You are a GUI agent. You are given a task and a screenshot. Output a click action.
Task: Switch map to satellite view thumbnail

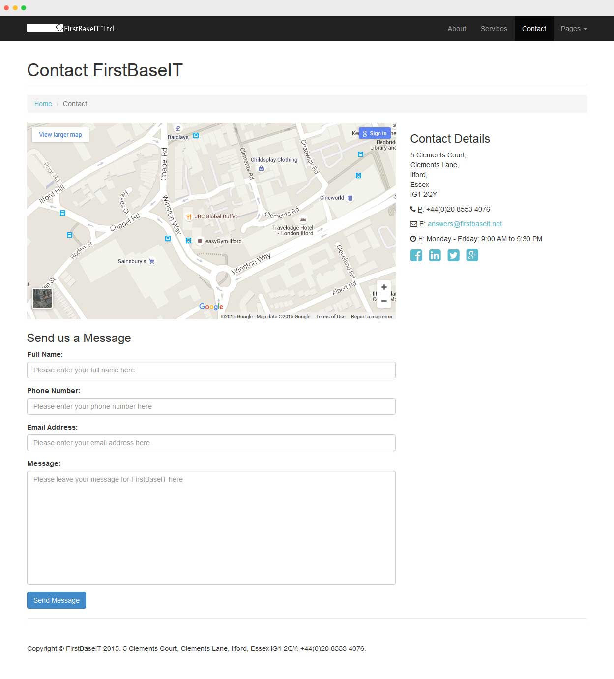(42, 298)
